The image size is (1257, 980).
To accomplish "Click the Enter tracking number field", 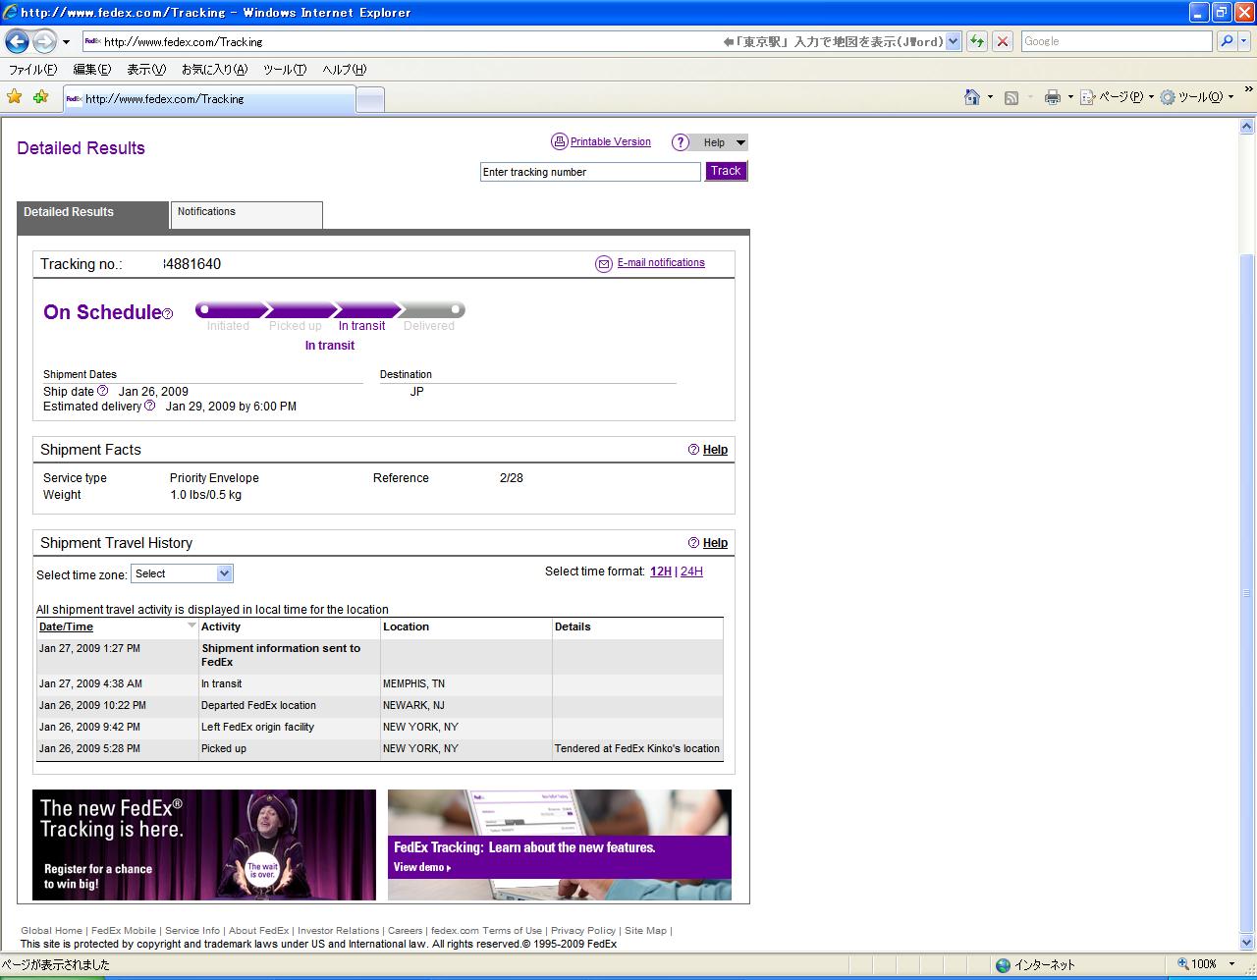I will (x=590, y=172).
